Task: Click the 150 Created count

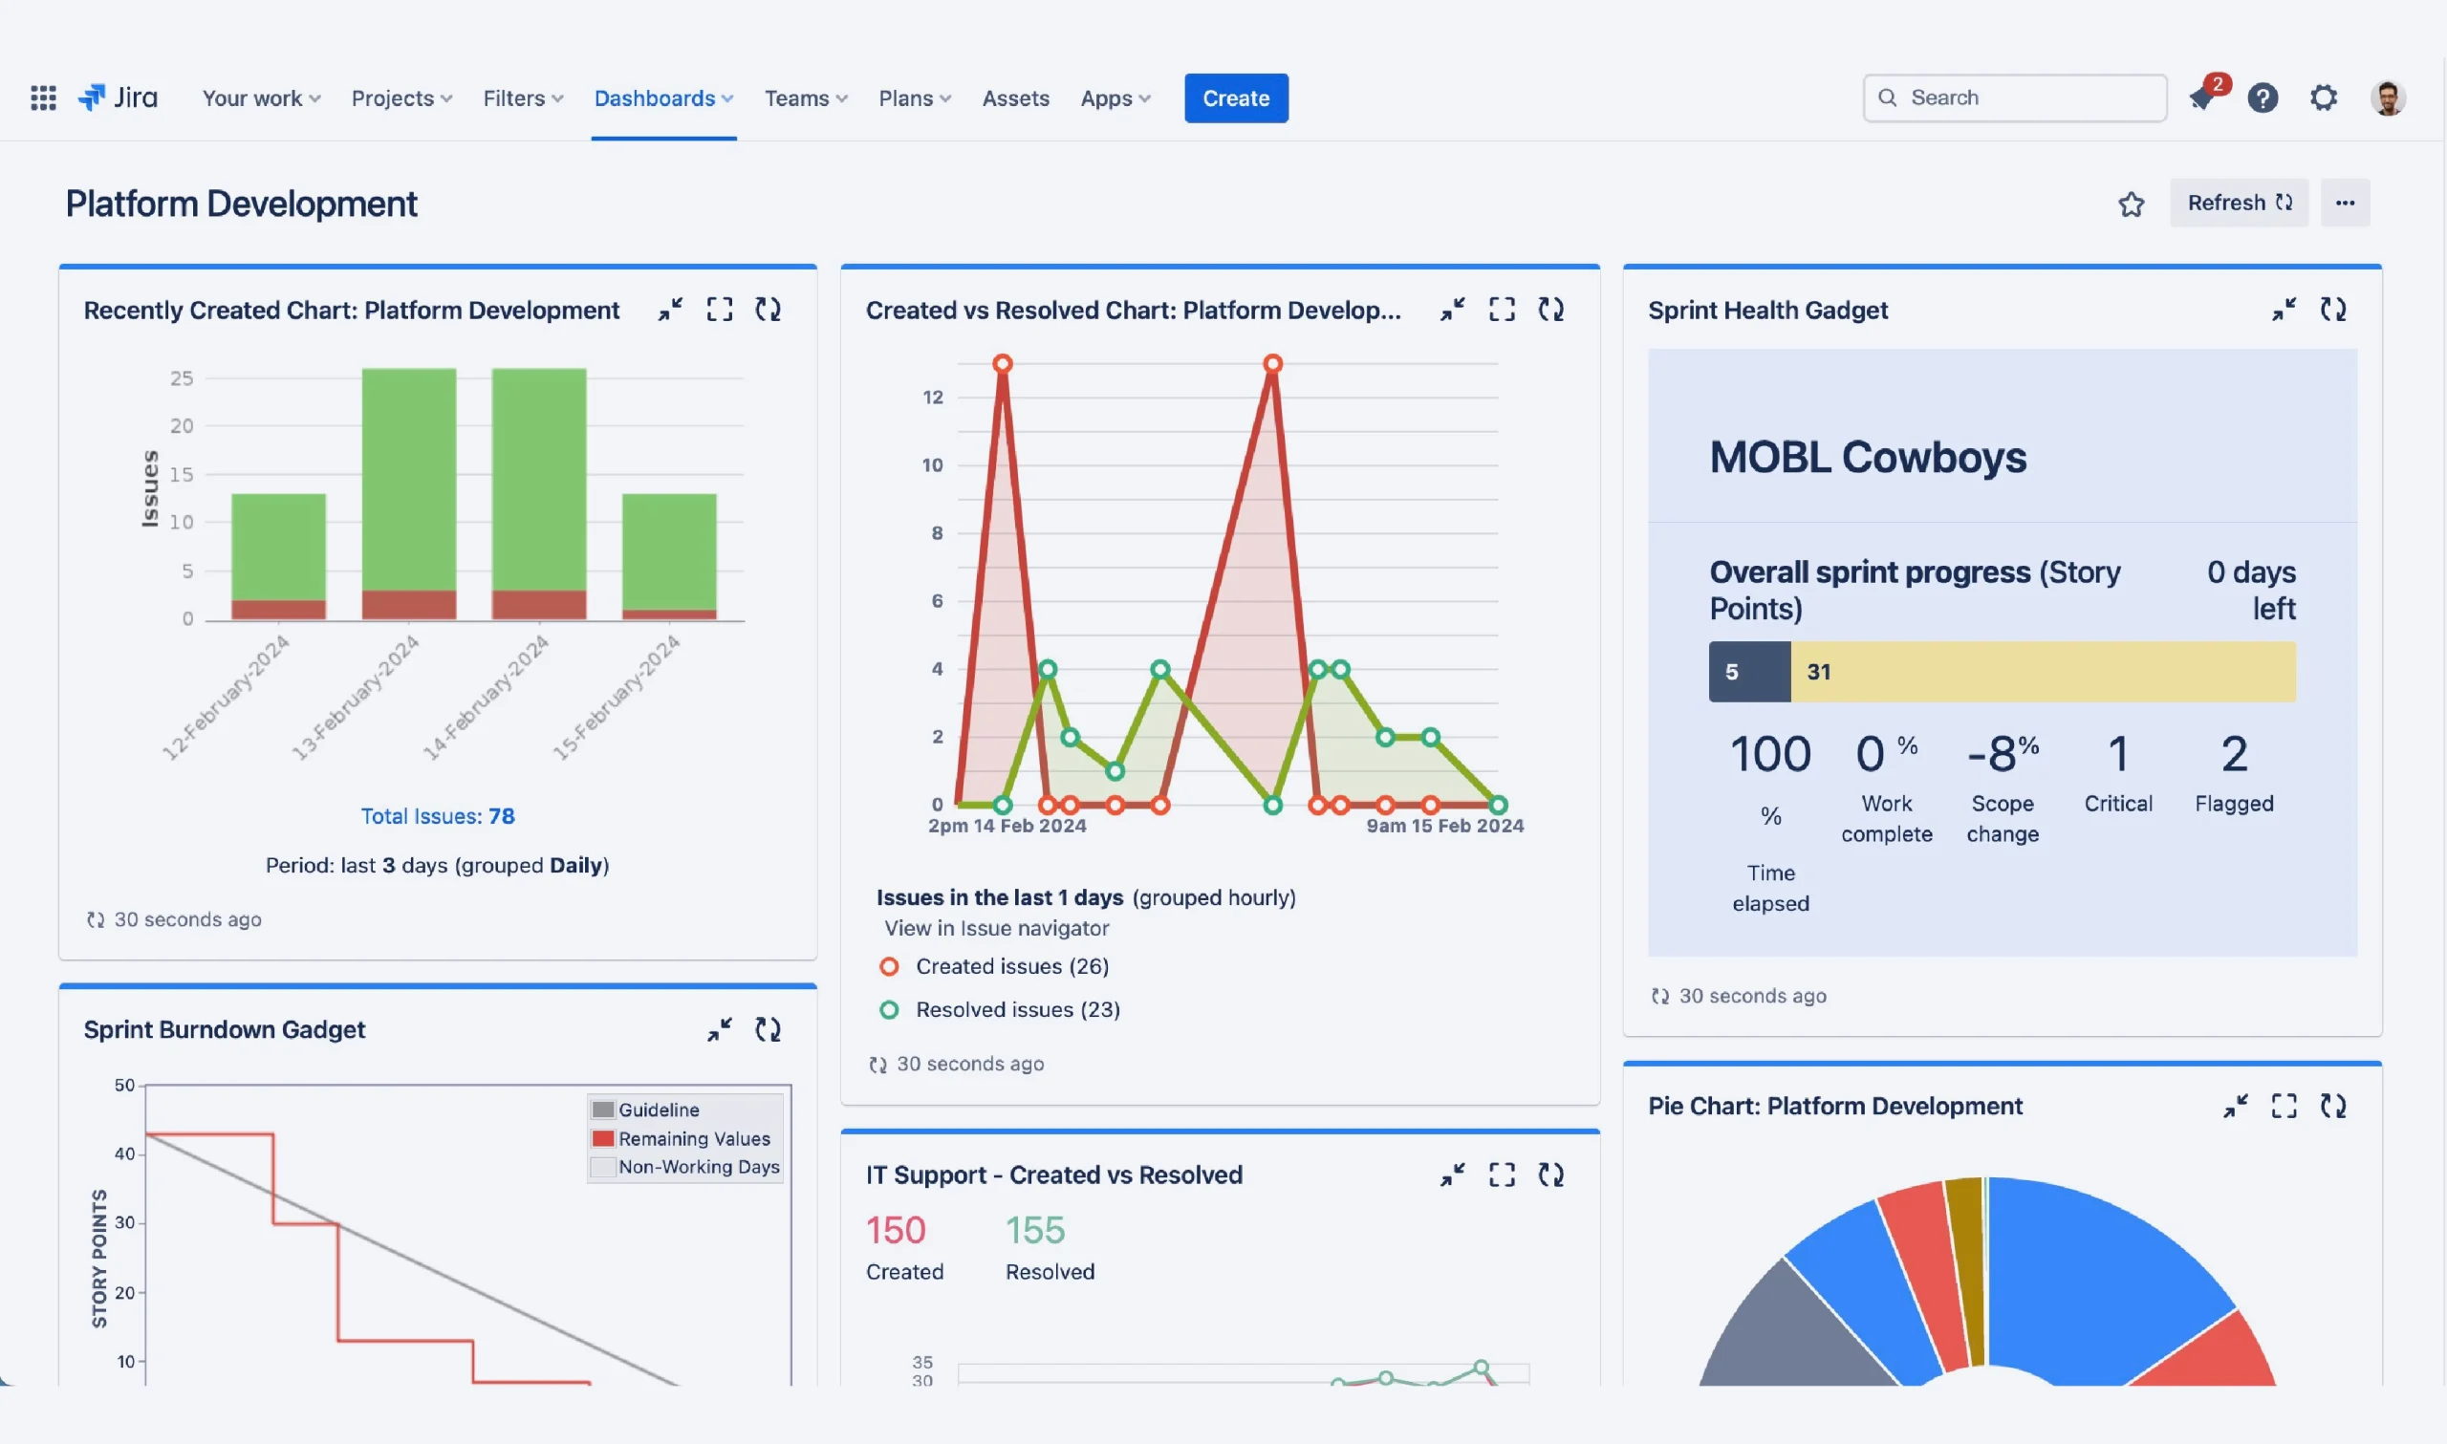Action: coord(904,1246)
